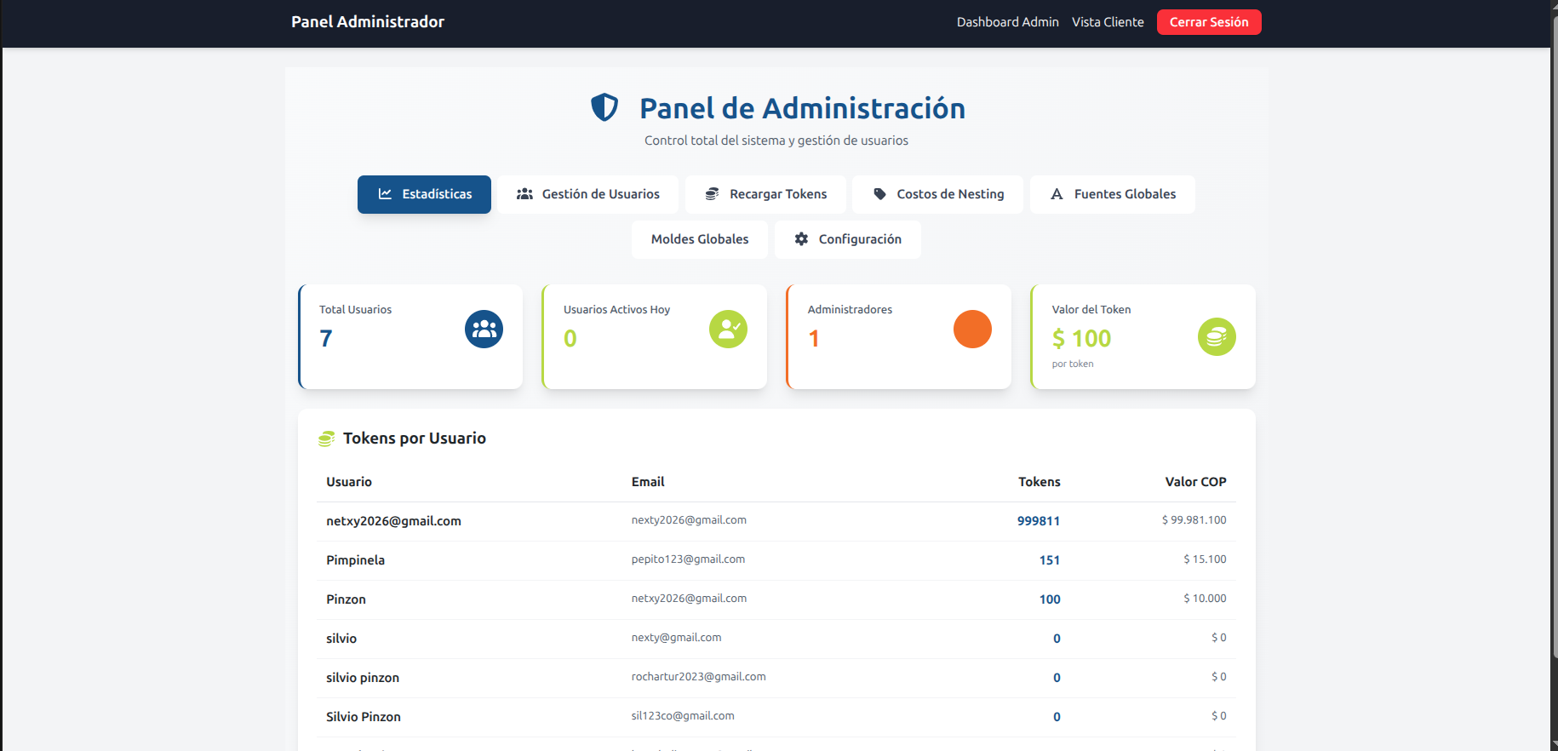The image size is (1558, 751).
Task: Click the token count 151
Action: coord(1050,560)
